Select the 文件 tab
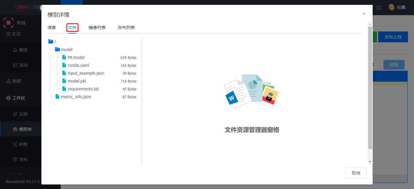 (72, 28)
